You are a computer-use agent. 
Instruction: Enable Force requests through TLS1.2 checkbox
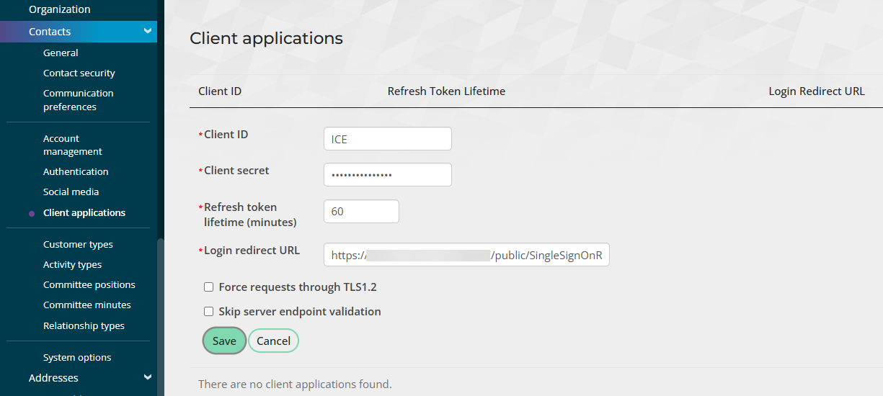coord(209,287)
